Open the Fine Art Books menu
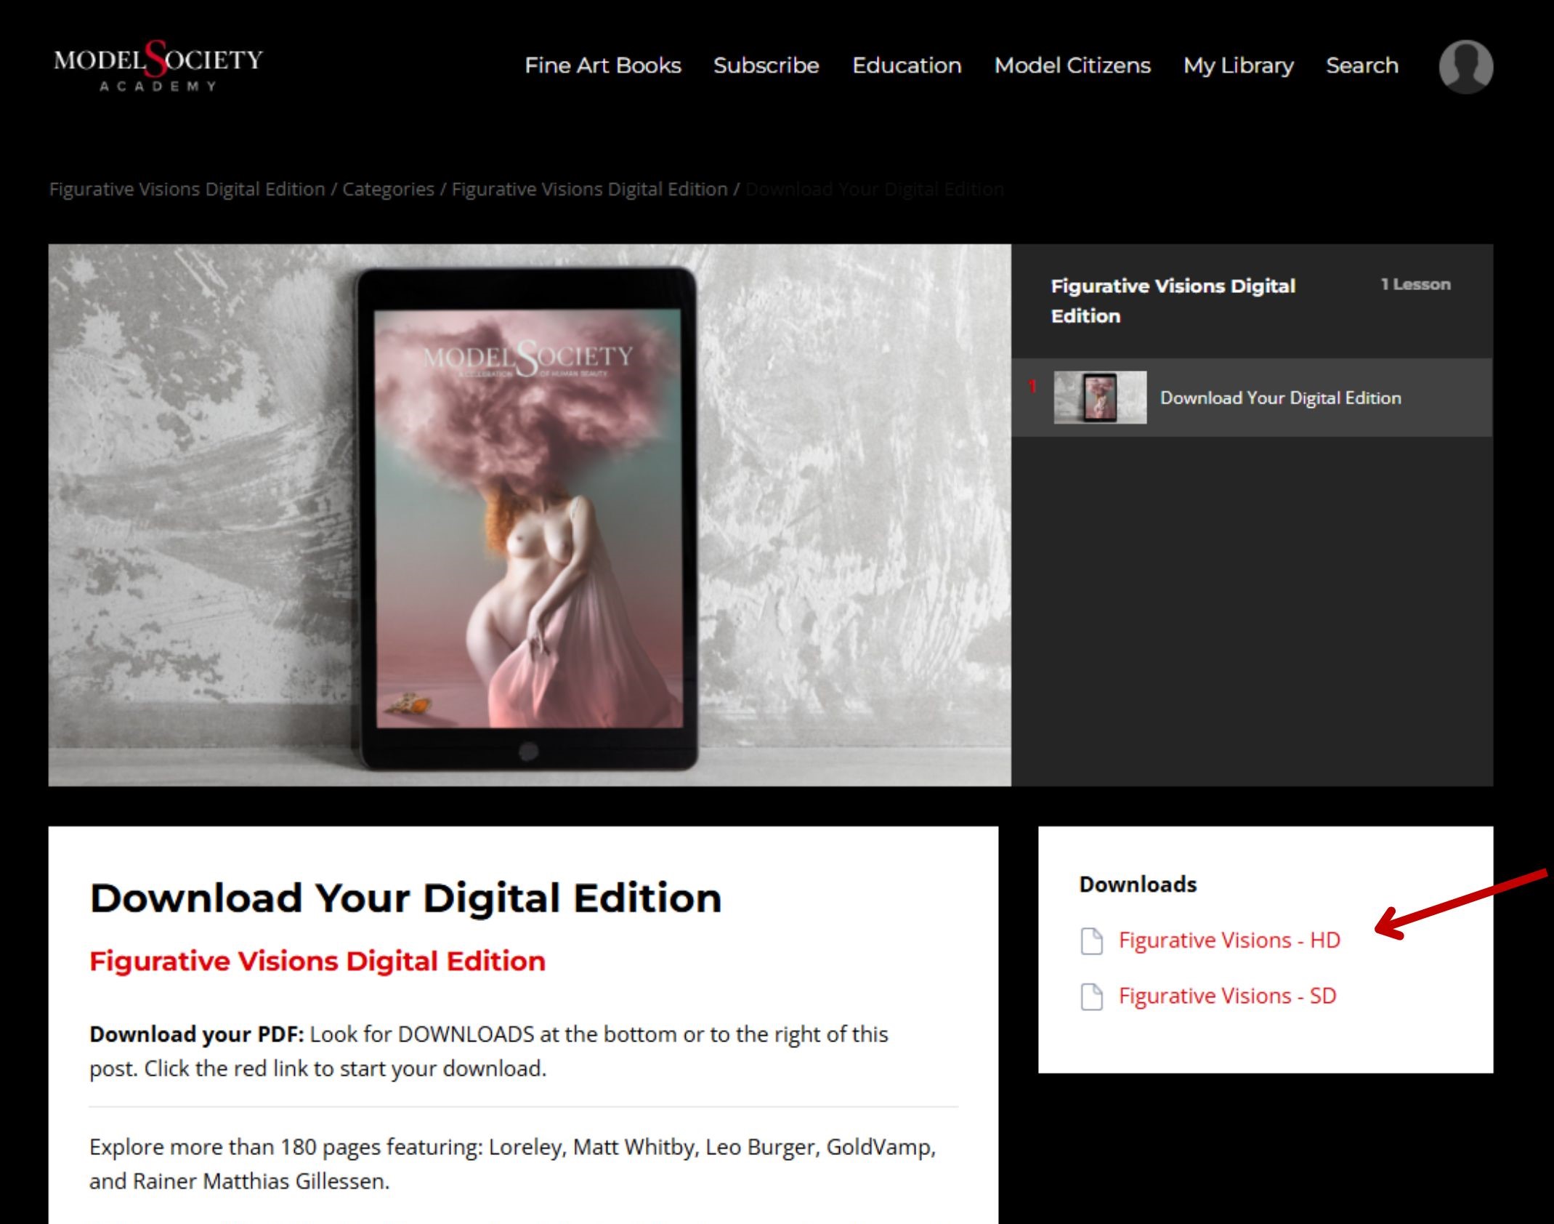Viewport: 1554px width, 1224px height. point(603,65)
